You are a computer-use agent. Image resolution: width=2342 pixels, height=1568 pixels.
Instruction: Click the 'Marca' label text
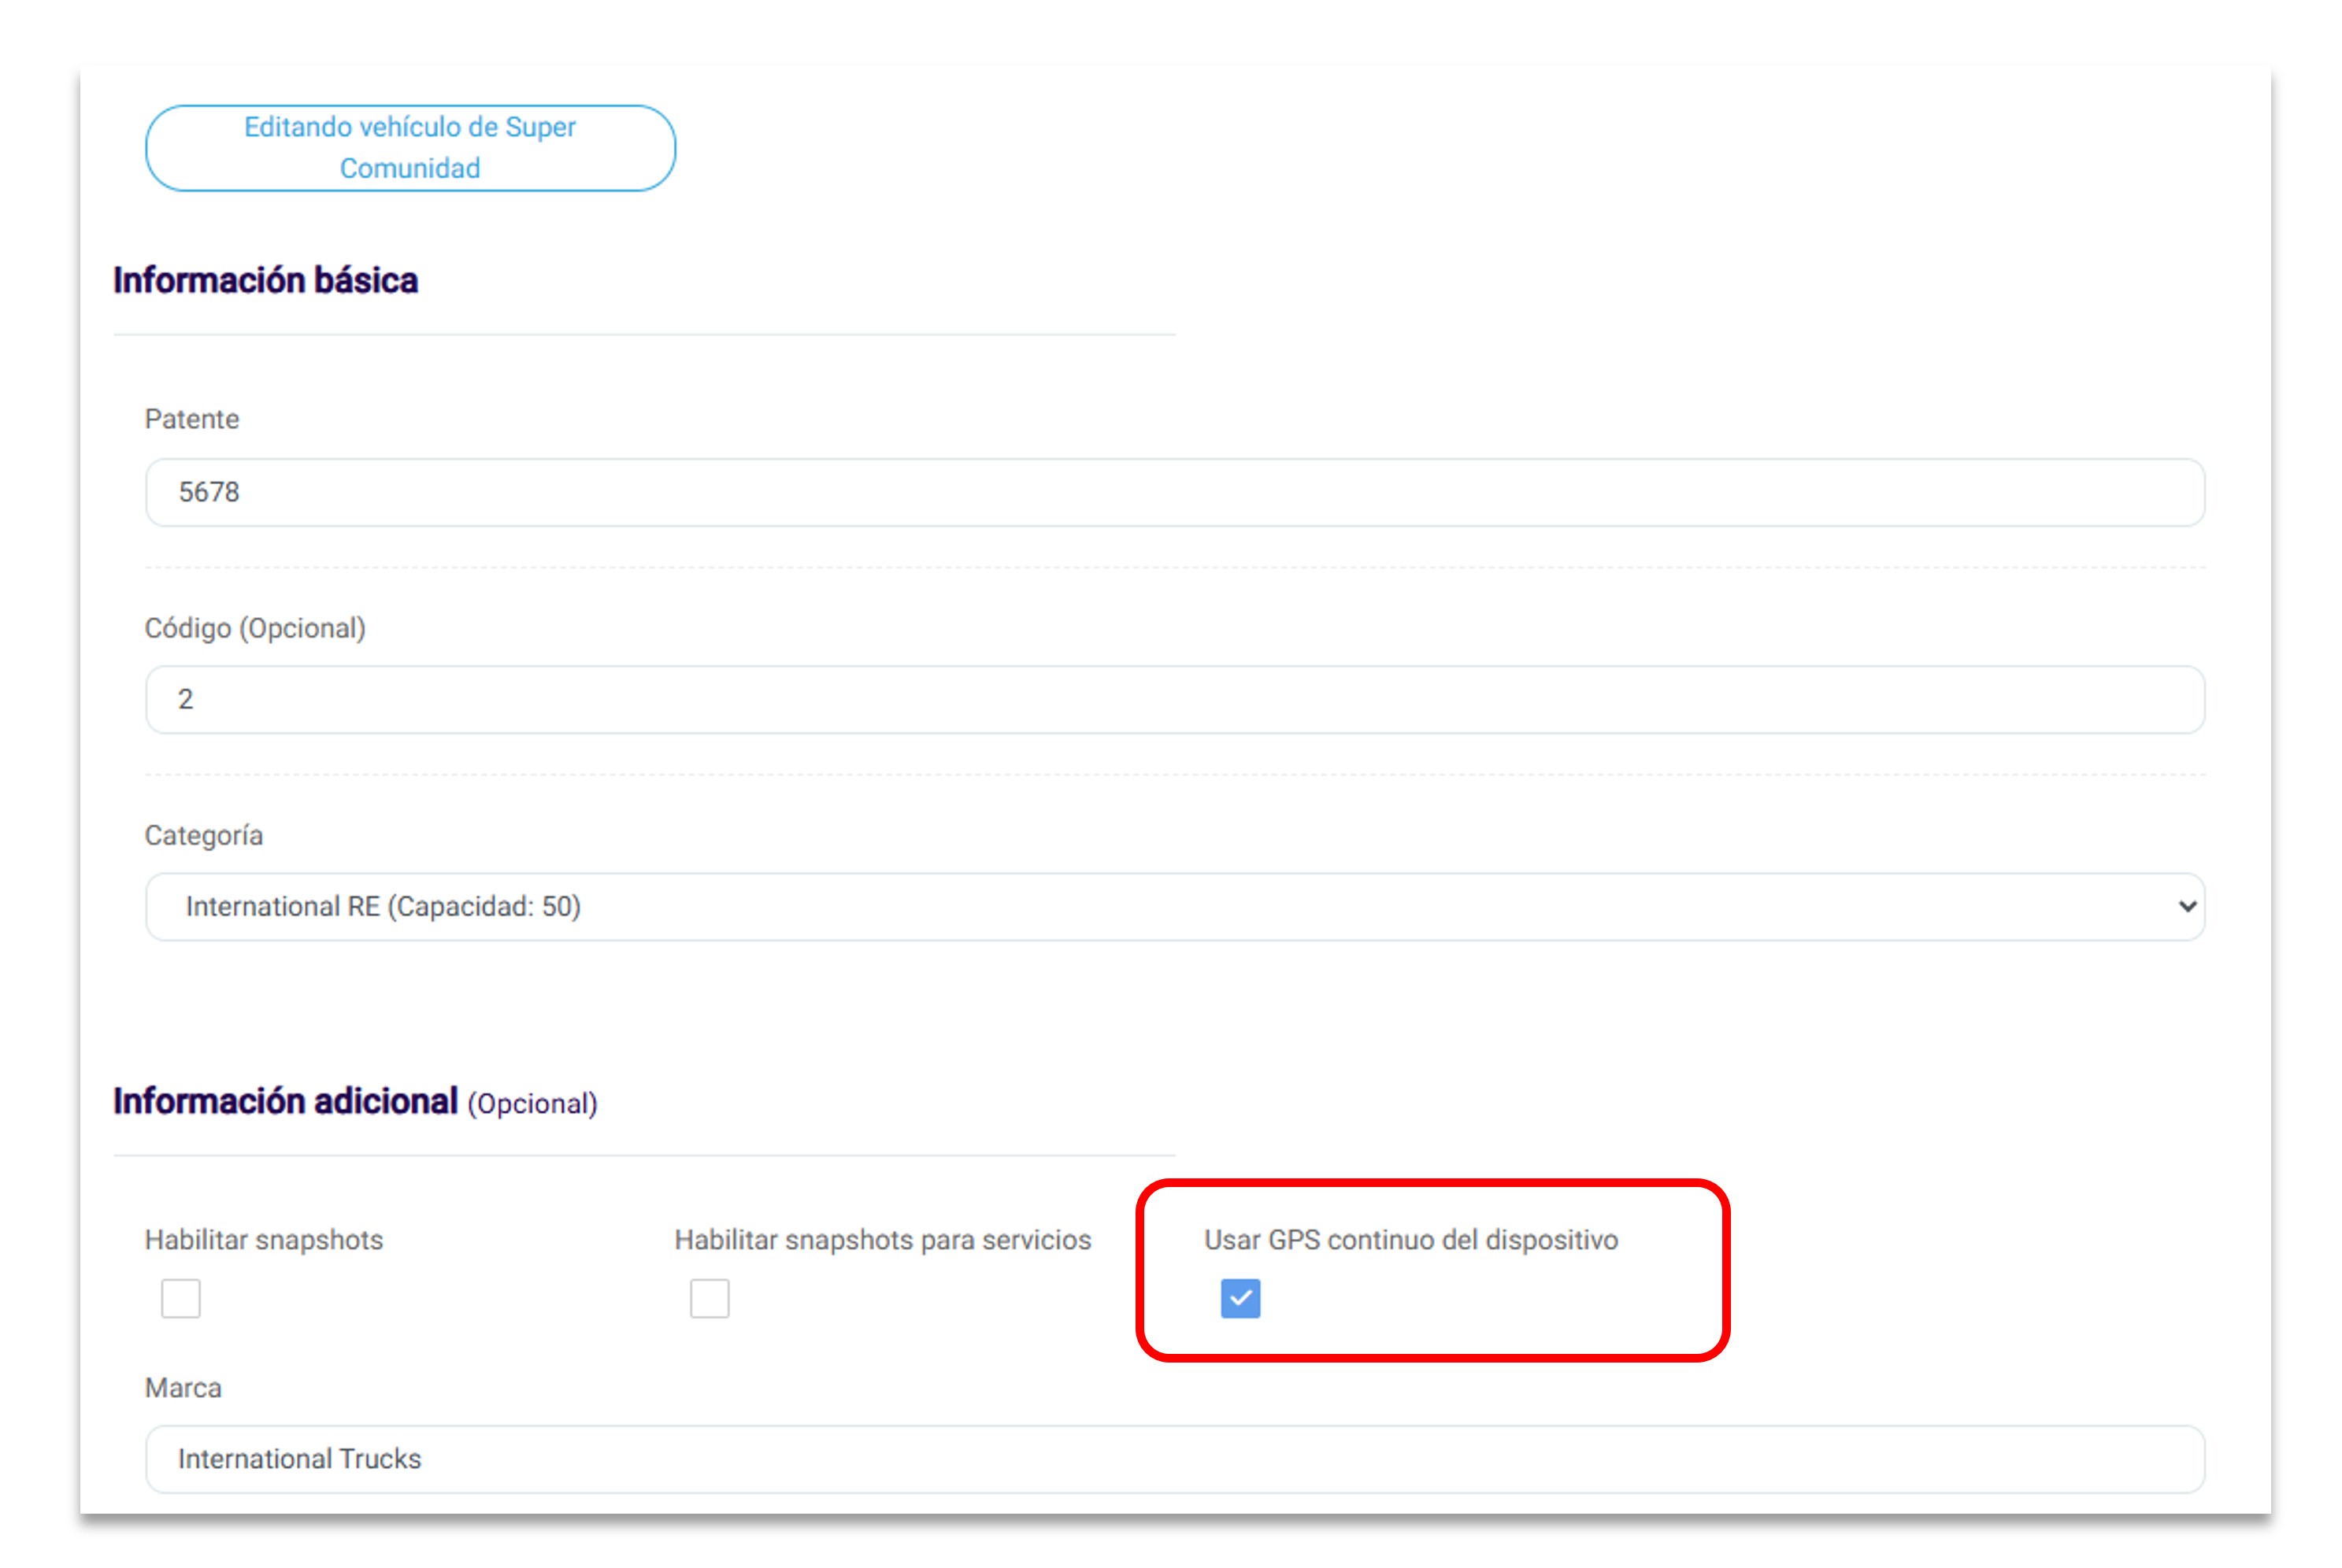(183, 1388)
